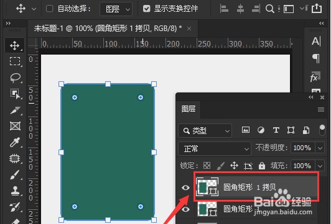This screenshot has width=331, height=224.
Task: Toggle lock all padlock icon
Action: (262, 166)
